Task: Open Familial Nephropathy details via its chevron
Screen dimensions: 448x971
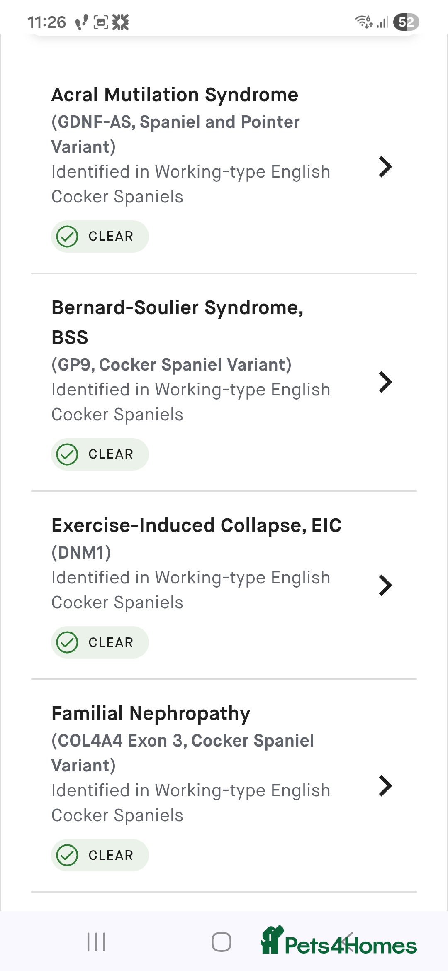Action: [x=386, y=785]
